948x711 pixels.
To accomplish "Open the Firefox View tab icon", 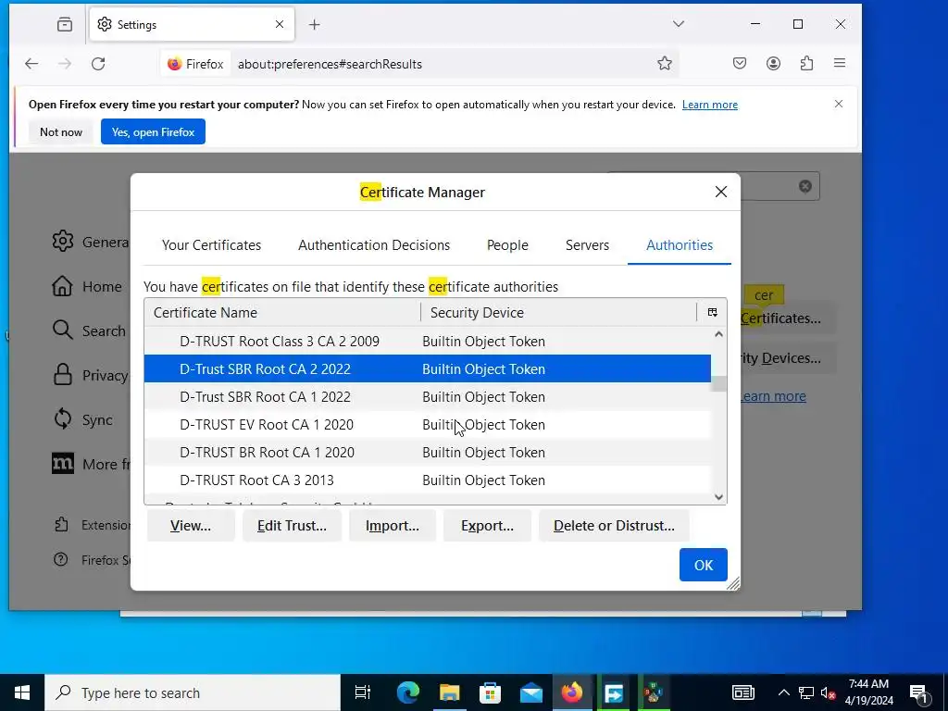I will click(x=65, y=24).
